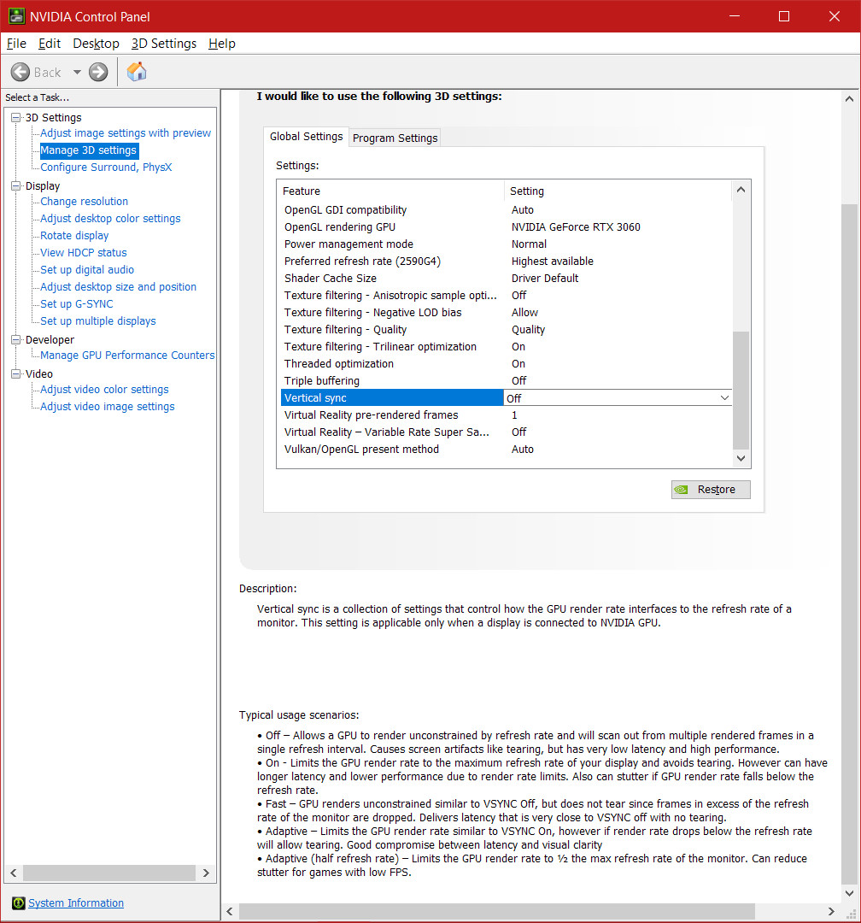Select Virtual Reality – Variable Rate Super Sampling row
Screen dimensions: 861x923
507,432
